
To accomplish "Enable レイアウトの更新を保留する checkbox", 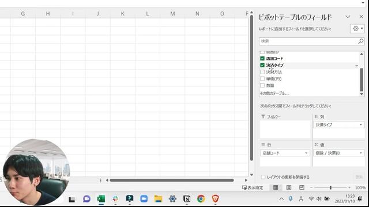I will click(x=263, y=177).
